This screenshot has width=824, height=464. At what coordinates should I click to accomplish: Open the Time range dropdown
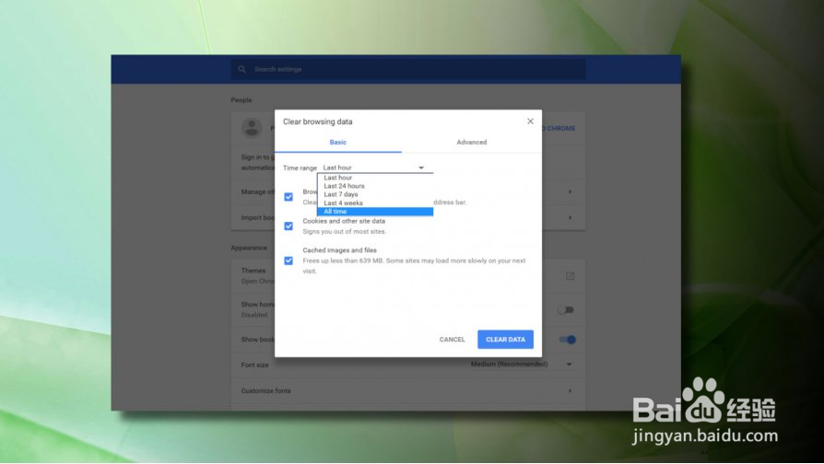point(375,168)
